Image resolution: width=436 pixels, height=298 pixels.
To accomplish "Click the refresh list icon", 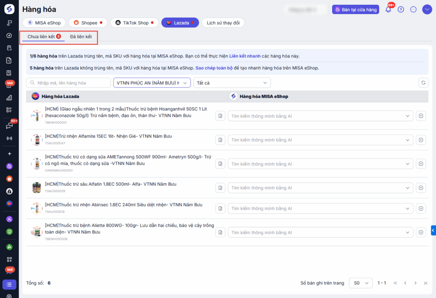I will 423,83.
